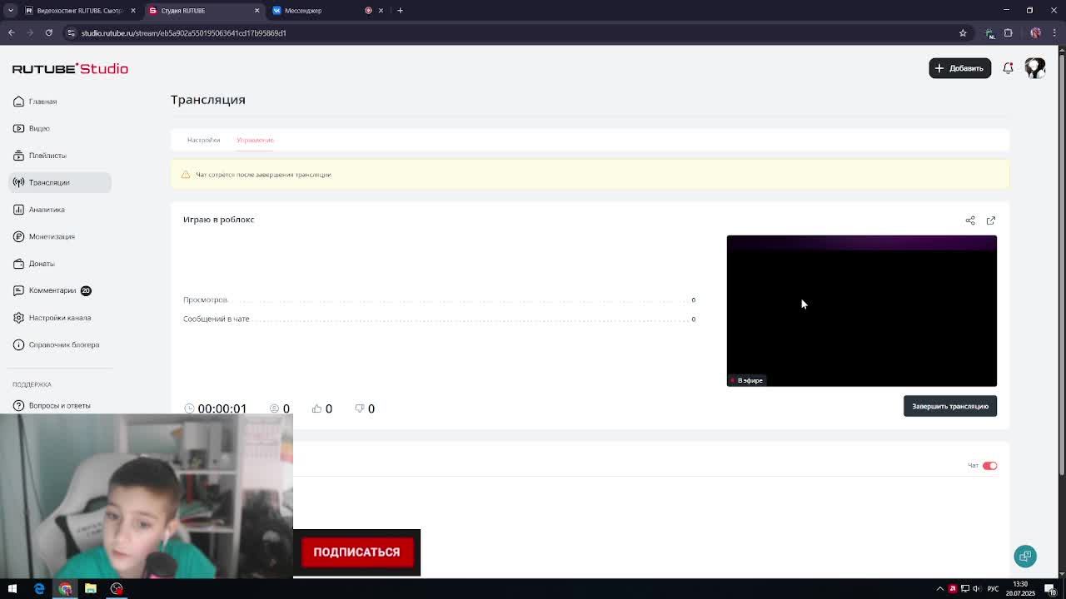Click the Плейлисты list icon
Image resolution: width=1066 pixels, height=599 pixels.
pyautogui.click(x=18, y=156)
